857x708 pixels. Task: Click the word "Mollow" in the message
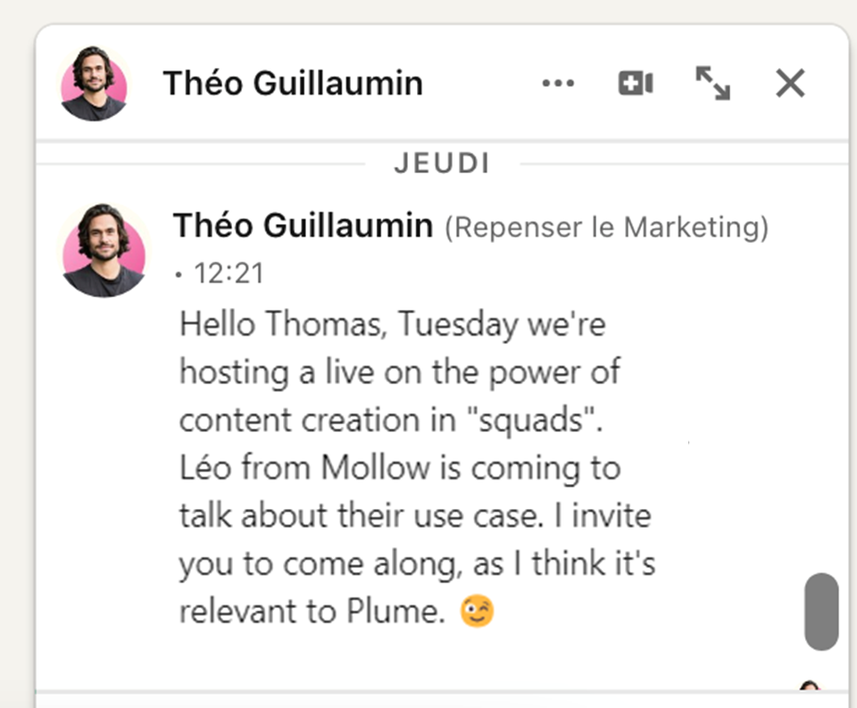[x=375, y=468]
